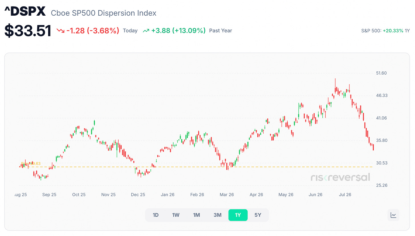The width and height of the screenshot is (415, 236).
Task: Click the May 26 x-axis label
Action: pyautogui.click(x=286, y=195)
